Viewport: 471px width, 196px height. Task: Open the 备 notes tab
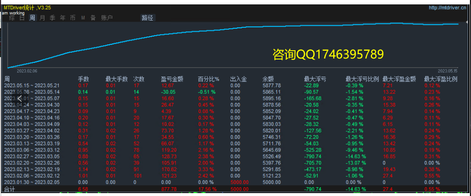(x=93, y=18)
